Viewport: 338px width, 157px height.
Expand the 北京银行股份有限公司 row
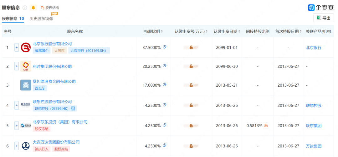pos(17,47)
